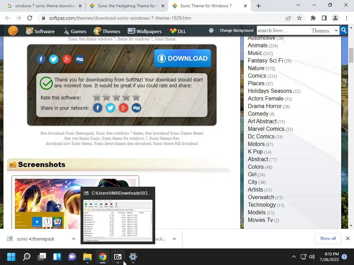
Task: Click Facebook icon in 'Share in your network' row
Action: (x=97, y=108)
